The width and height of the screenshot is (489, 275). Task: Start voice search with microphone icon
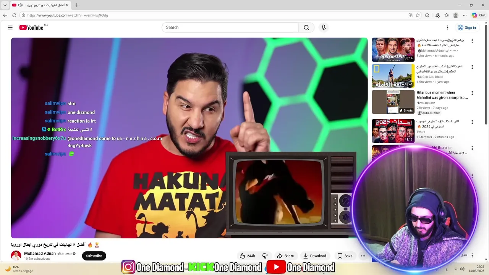[x=324, y=27]
